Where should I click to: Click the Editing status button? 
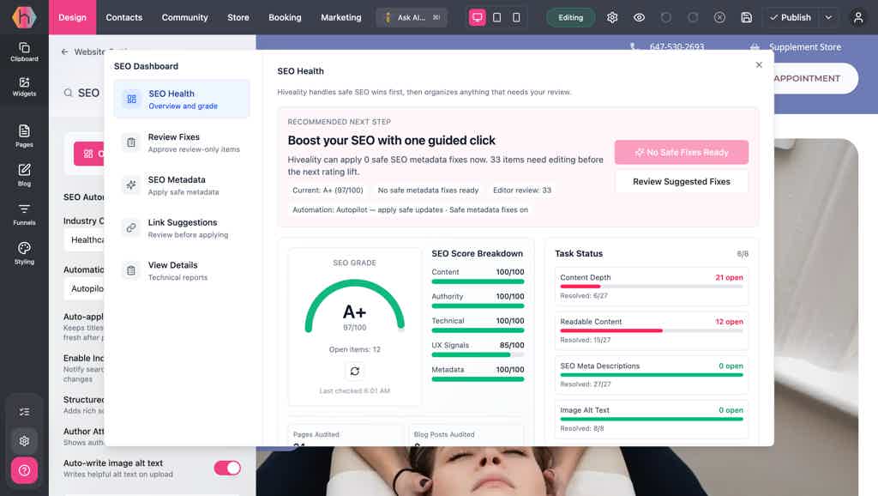(570, 17)
